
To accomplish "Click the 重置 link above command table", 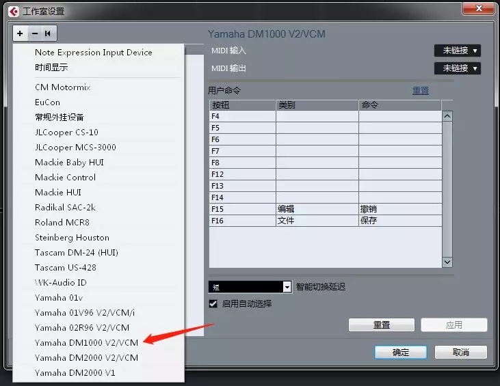I will click(x=420, y=90).
